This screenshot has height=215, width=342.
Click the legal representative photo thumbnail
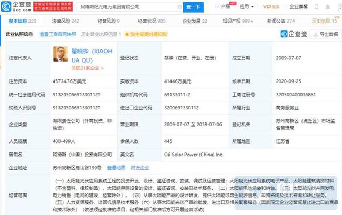click(x=61, y=54)
